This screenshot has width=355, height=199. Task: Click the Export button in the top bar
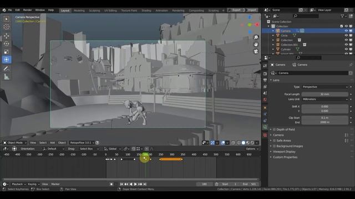236,10
